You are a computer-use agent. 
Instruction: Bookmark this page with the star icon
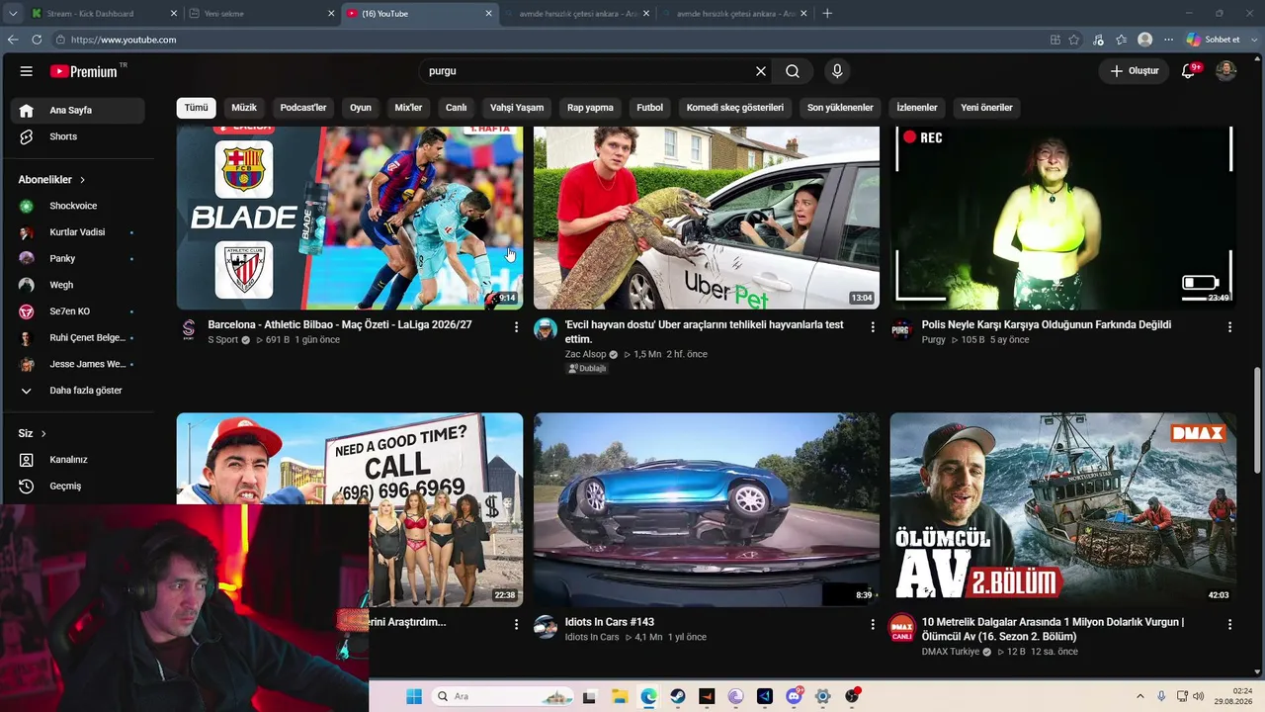point(1074,40)
